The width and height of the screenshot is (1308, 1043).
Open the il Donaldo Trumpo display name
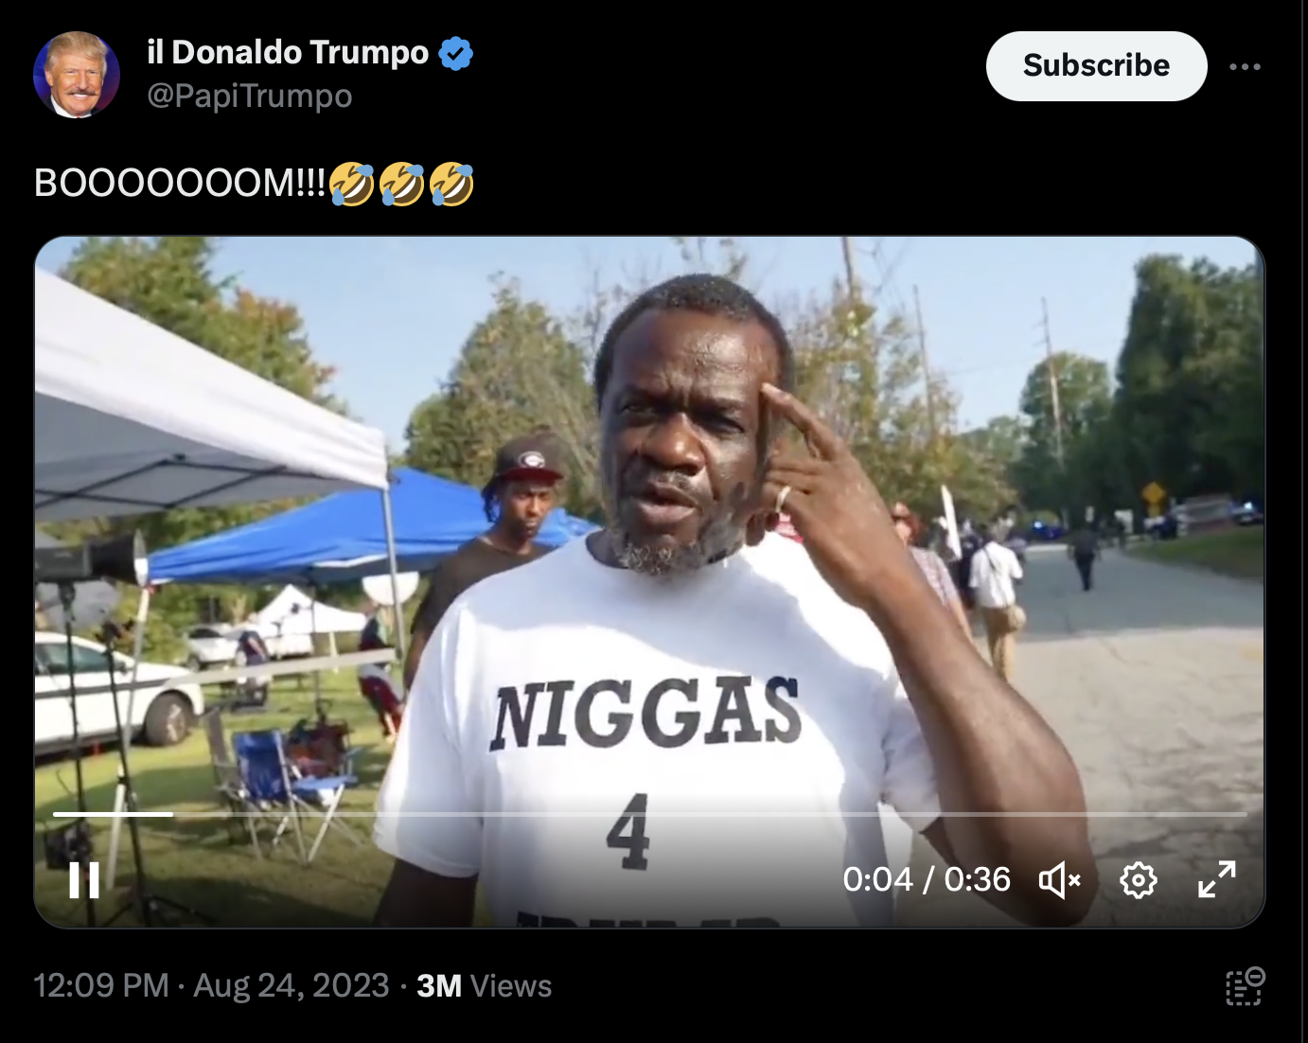(x=288, y=52)
